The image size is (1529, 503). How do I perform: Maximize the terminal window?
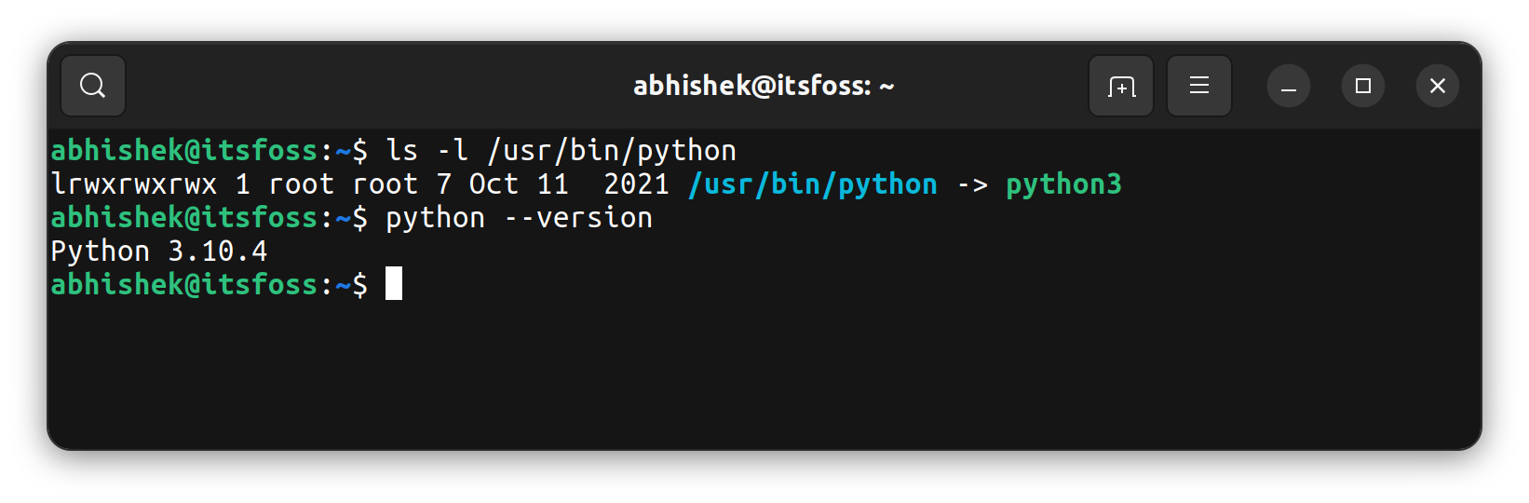pyautogui.click(x=1363, y=86)
